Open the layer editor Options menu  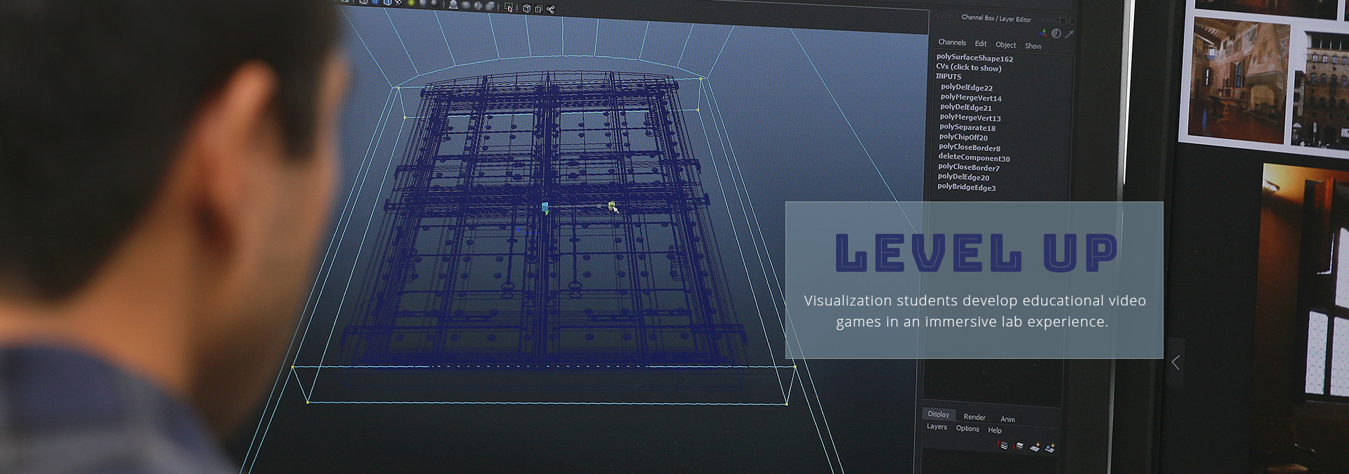967,428
